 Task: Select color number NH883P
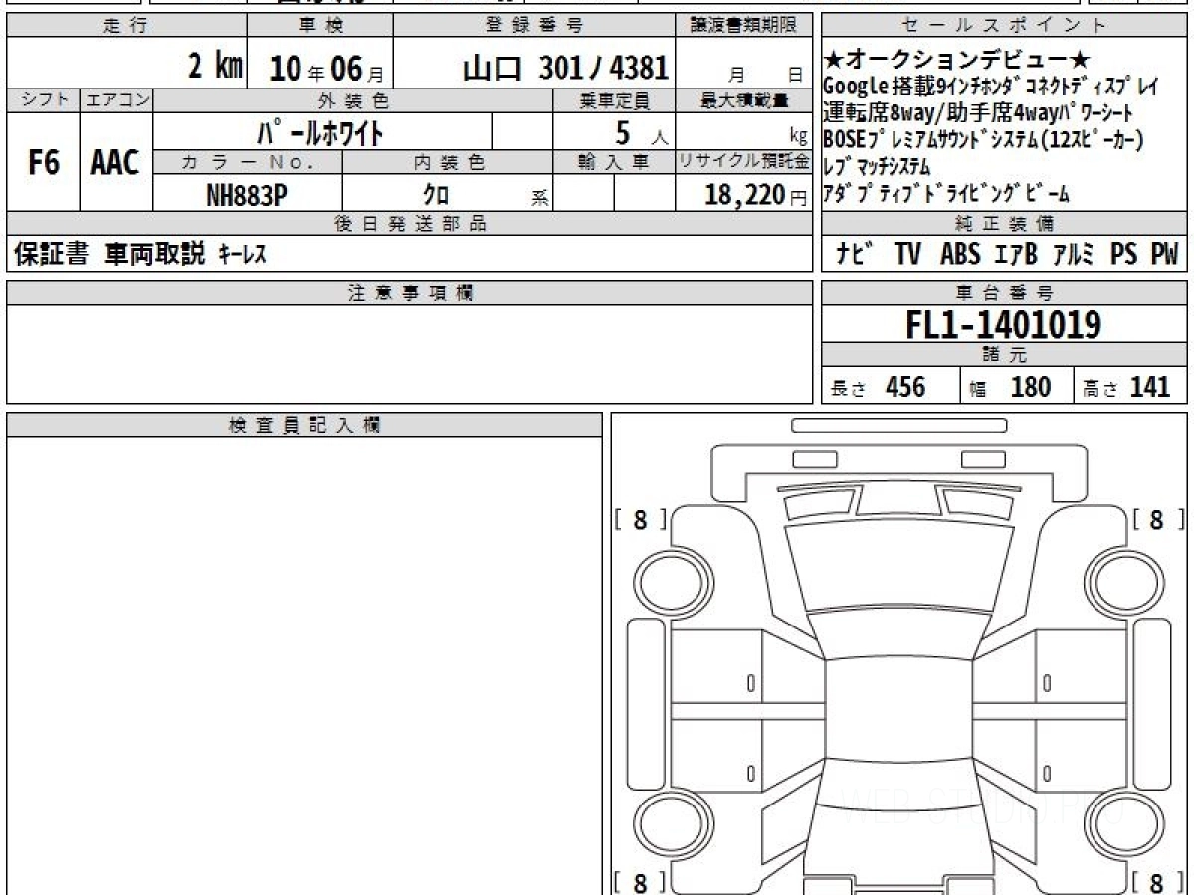(247, 196)
